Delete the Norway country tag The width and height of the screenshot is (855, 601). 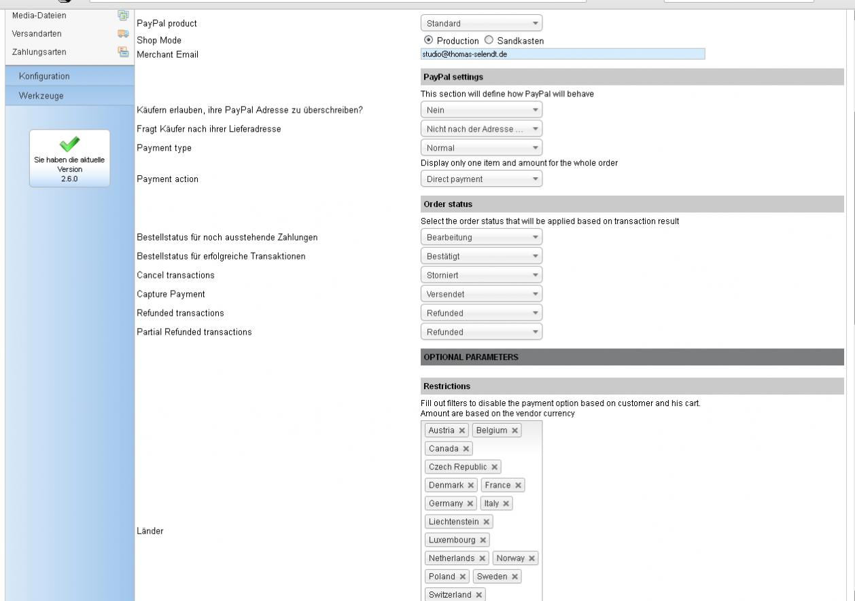[x=532, y=558]
